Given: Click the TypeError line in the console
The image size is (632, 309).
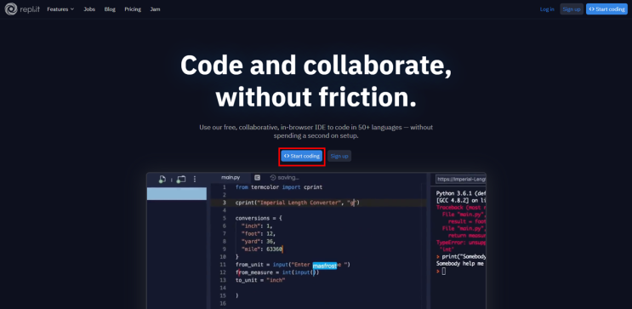Looking at the screenshot, I should (461, 243).
